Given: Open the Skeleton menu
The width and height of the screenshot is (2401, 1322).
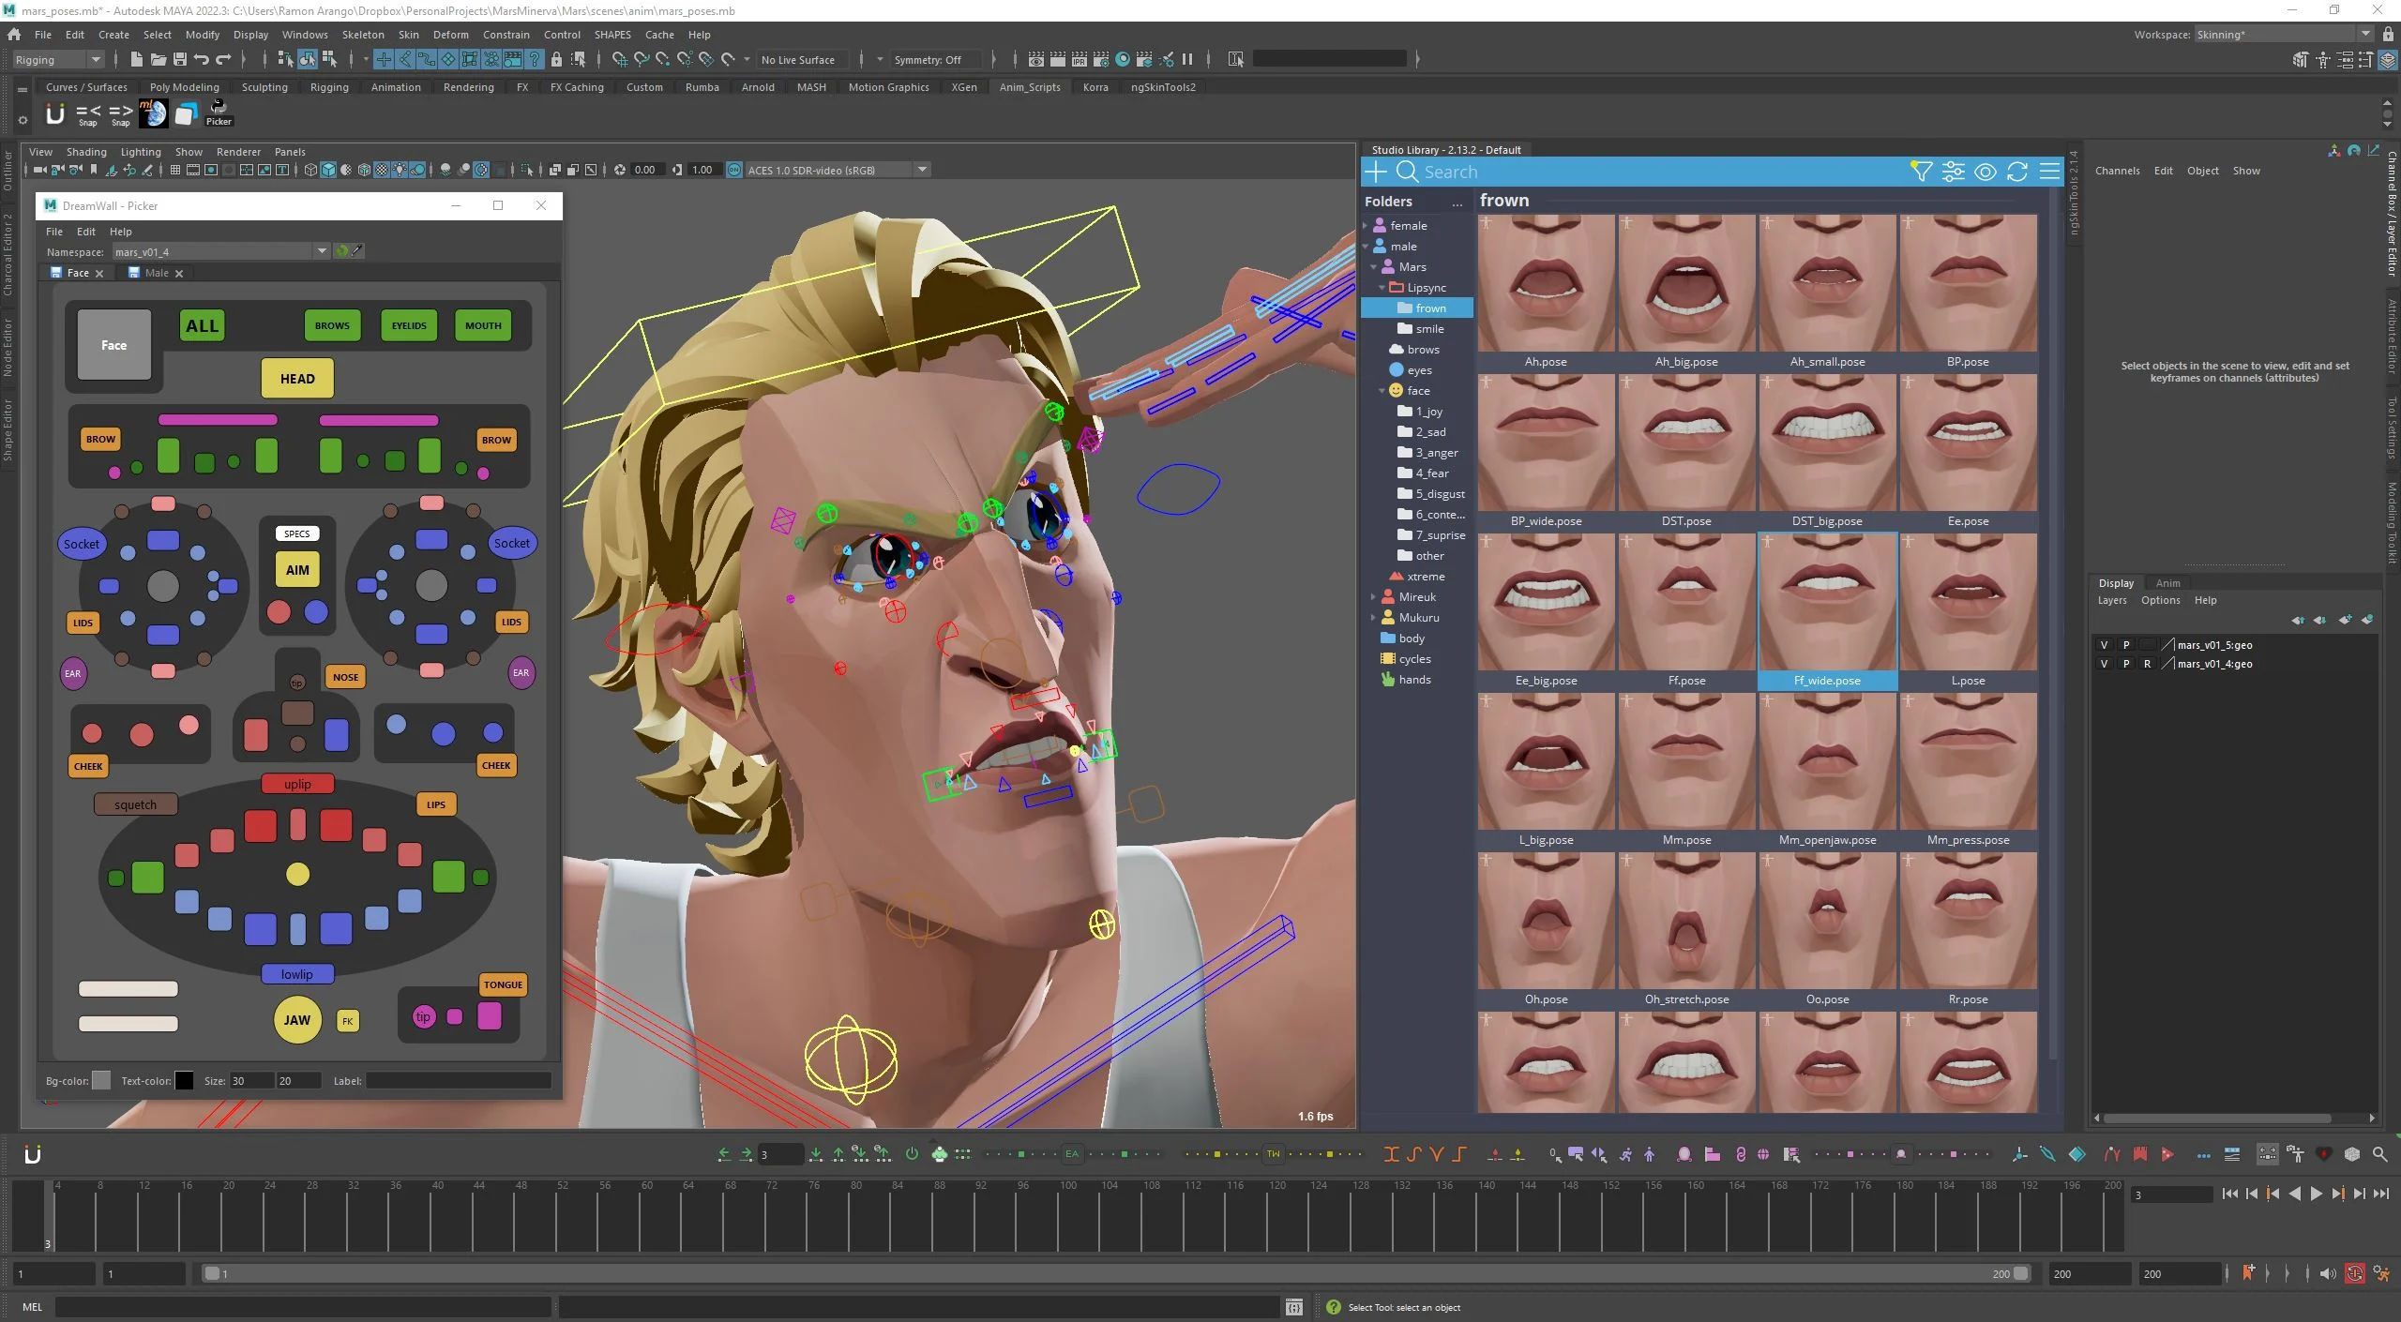Looking at the screenshot, I should [x=362, y=35].
